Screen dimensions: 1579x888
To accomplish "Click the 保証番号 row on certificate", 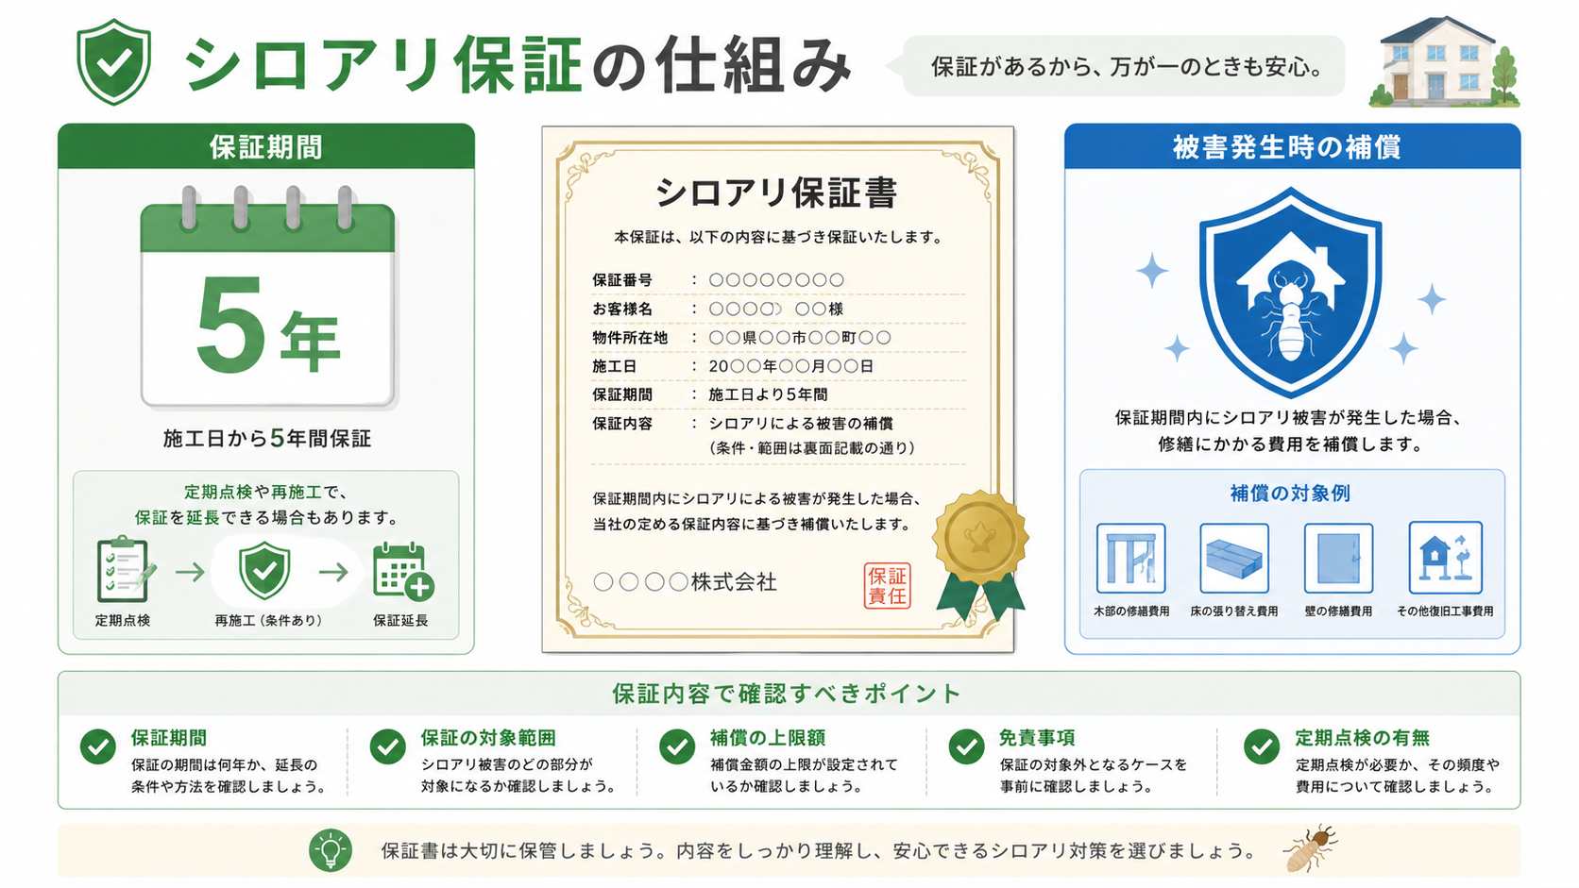I will (x=778, y=280).
